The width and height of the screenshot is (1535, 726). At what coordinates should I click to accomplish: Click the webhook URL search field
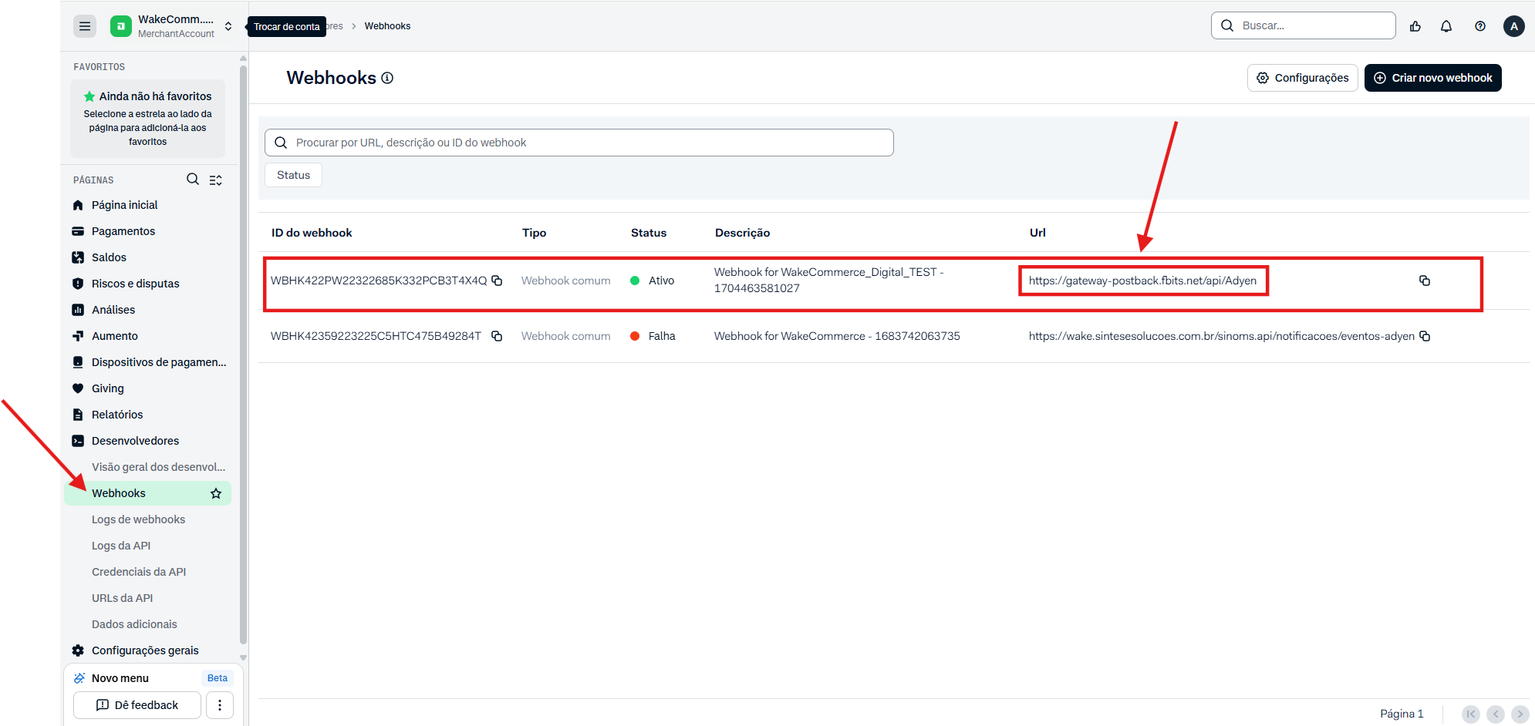(x=579, y=143)
